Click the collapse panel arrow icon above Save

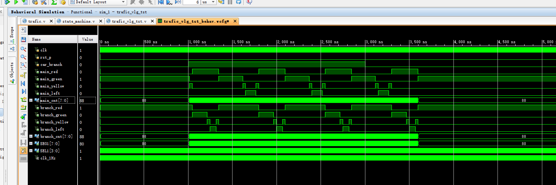23,30
